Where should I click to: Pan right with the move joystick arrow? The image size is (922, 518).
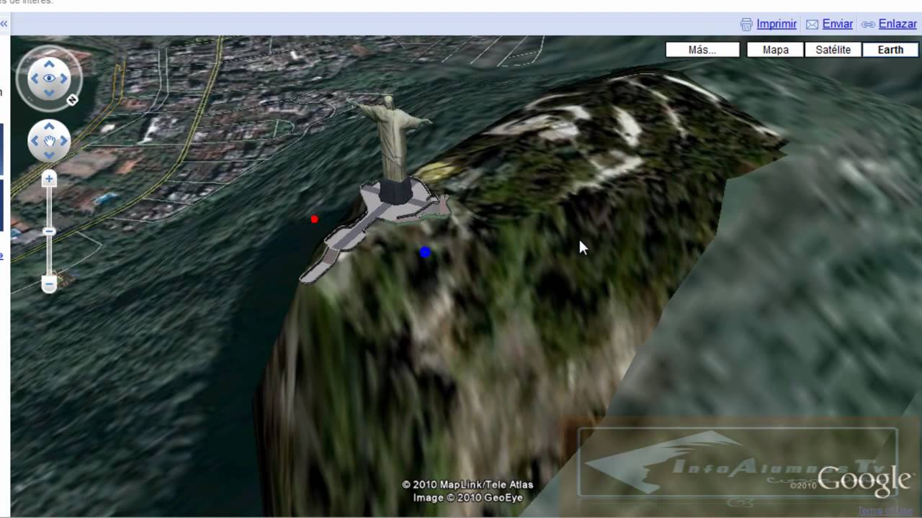tap(63, 140)
